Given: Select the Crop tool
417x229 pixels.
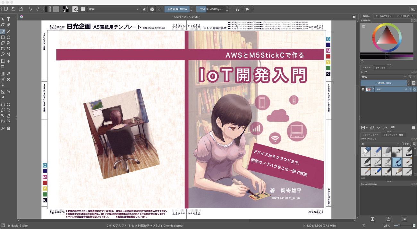Looking at the screenshot, I should point(3,67).
